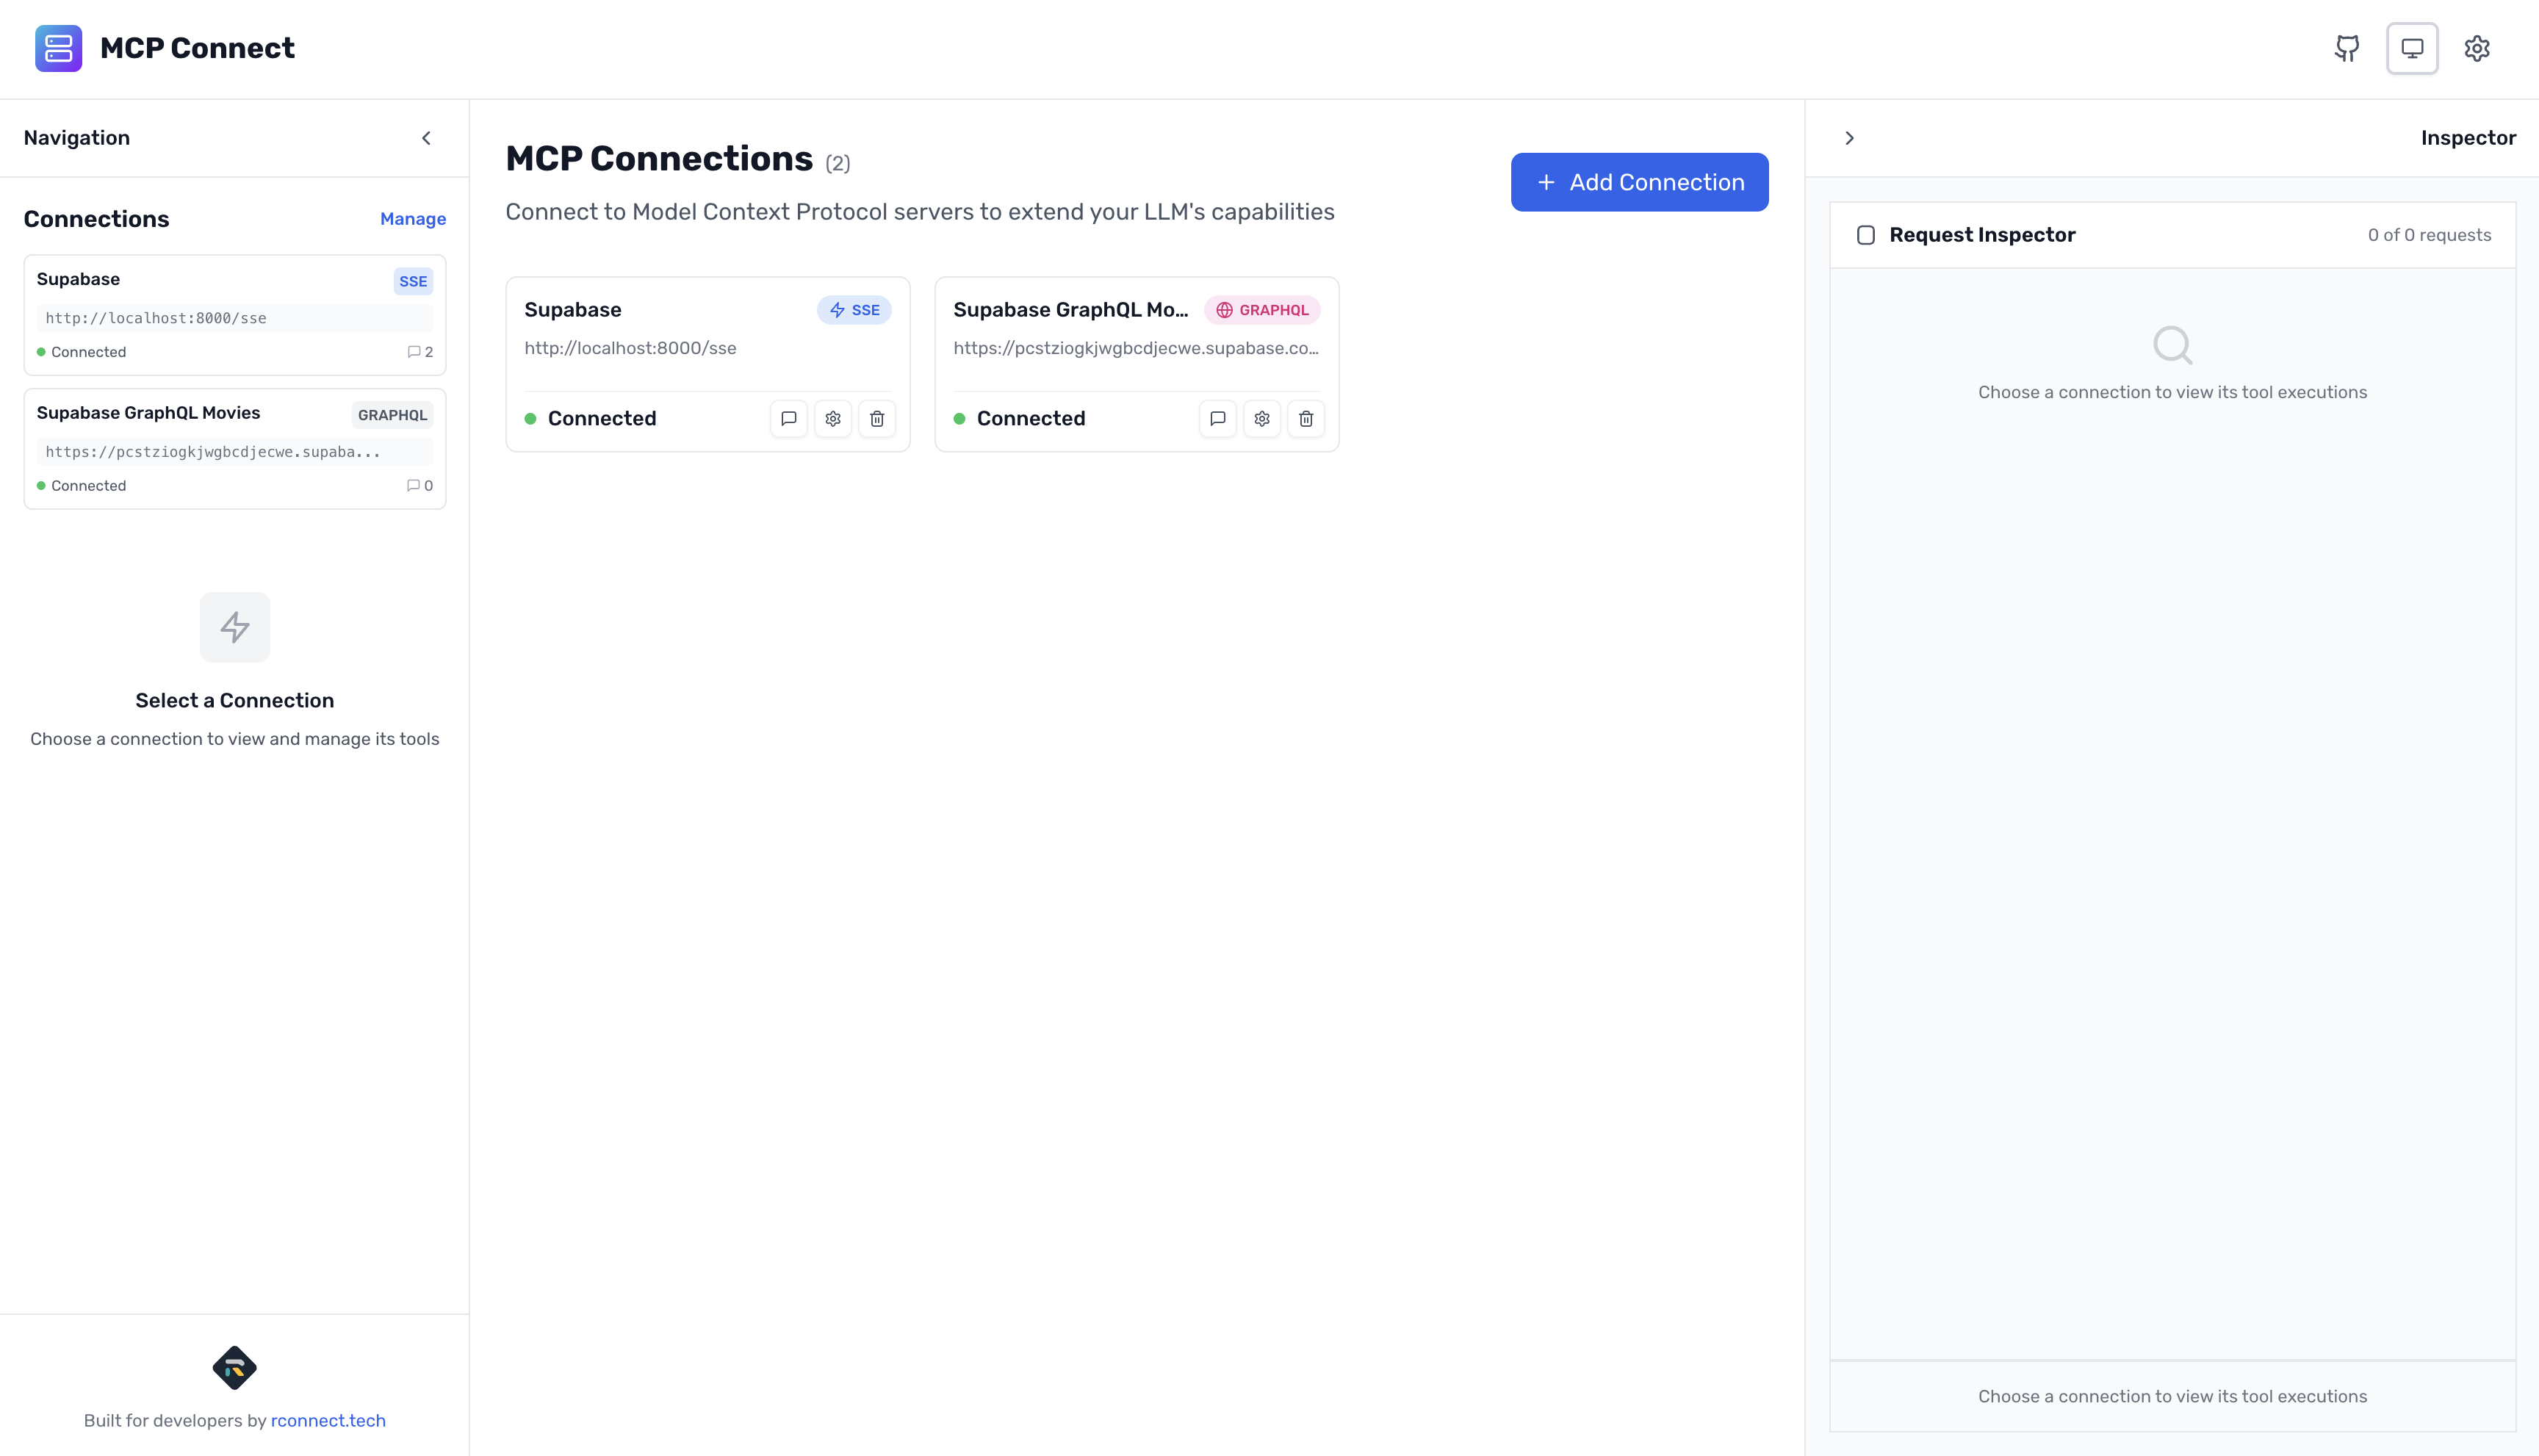Configure Supabase GraphQL Movies via its gear icon
This screenshot has height=1456, width=2539.
tap(1261, 418)
